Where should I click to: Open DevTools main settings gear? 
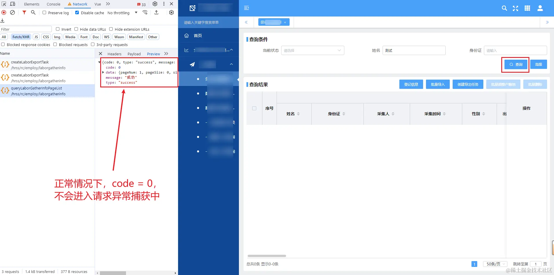(x=155, y=4)
